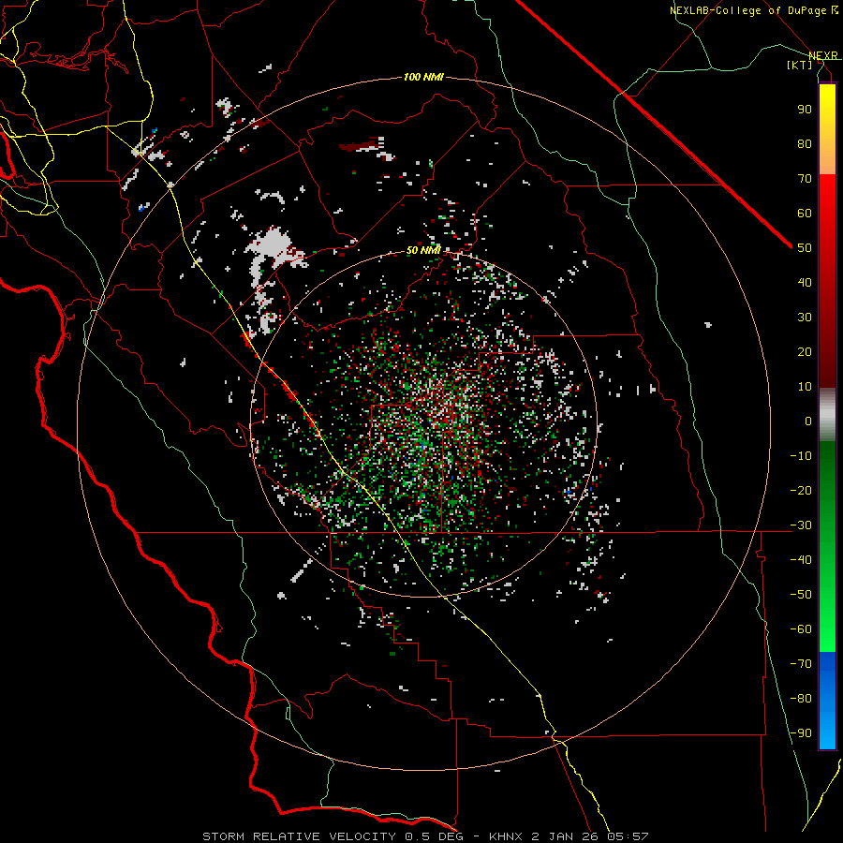Image resolution: width=843 pixels, height=843 pixels.
Task: Pick the bright green segment near -60
Action: click(x=827, y=624)
